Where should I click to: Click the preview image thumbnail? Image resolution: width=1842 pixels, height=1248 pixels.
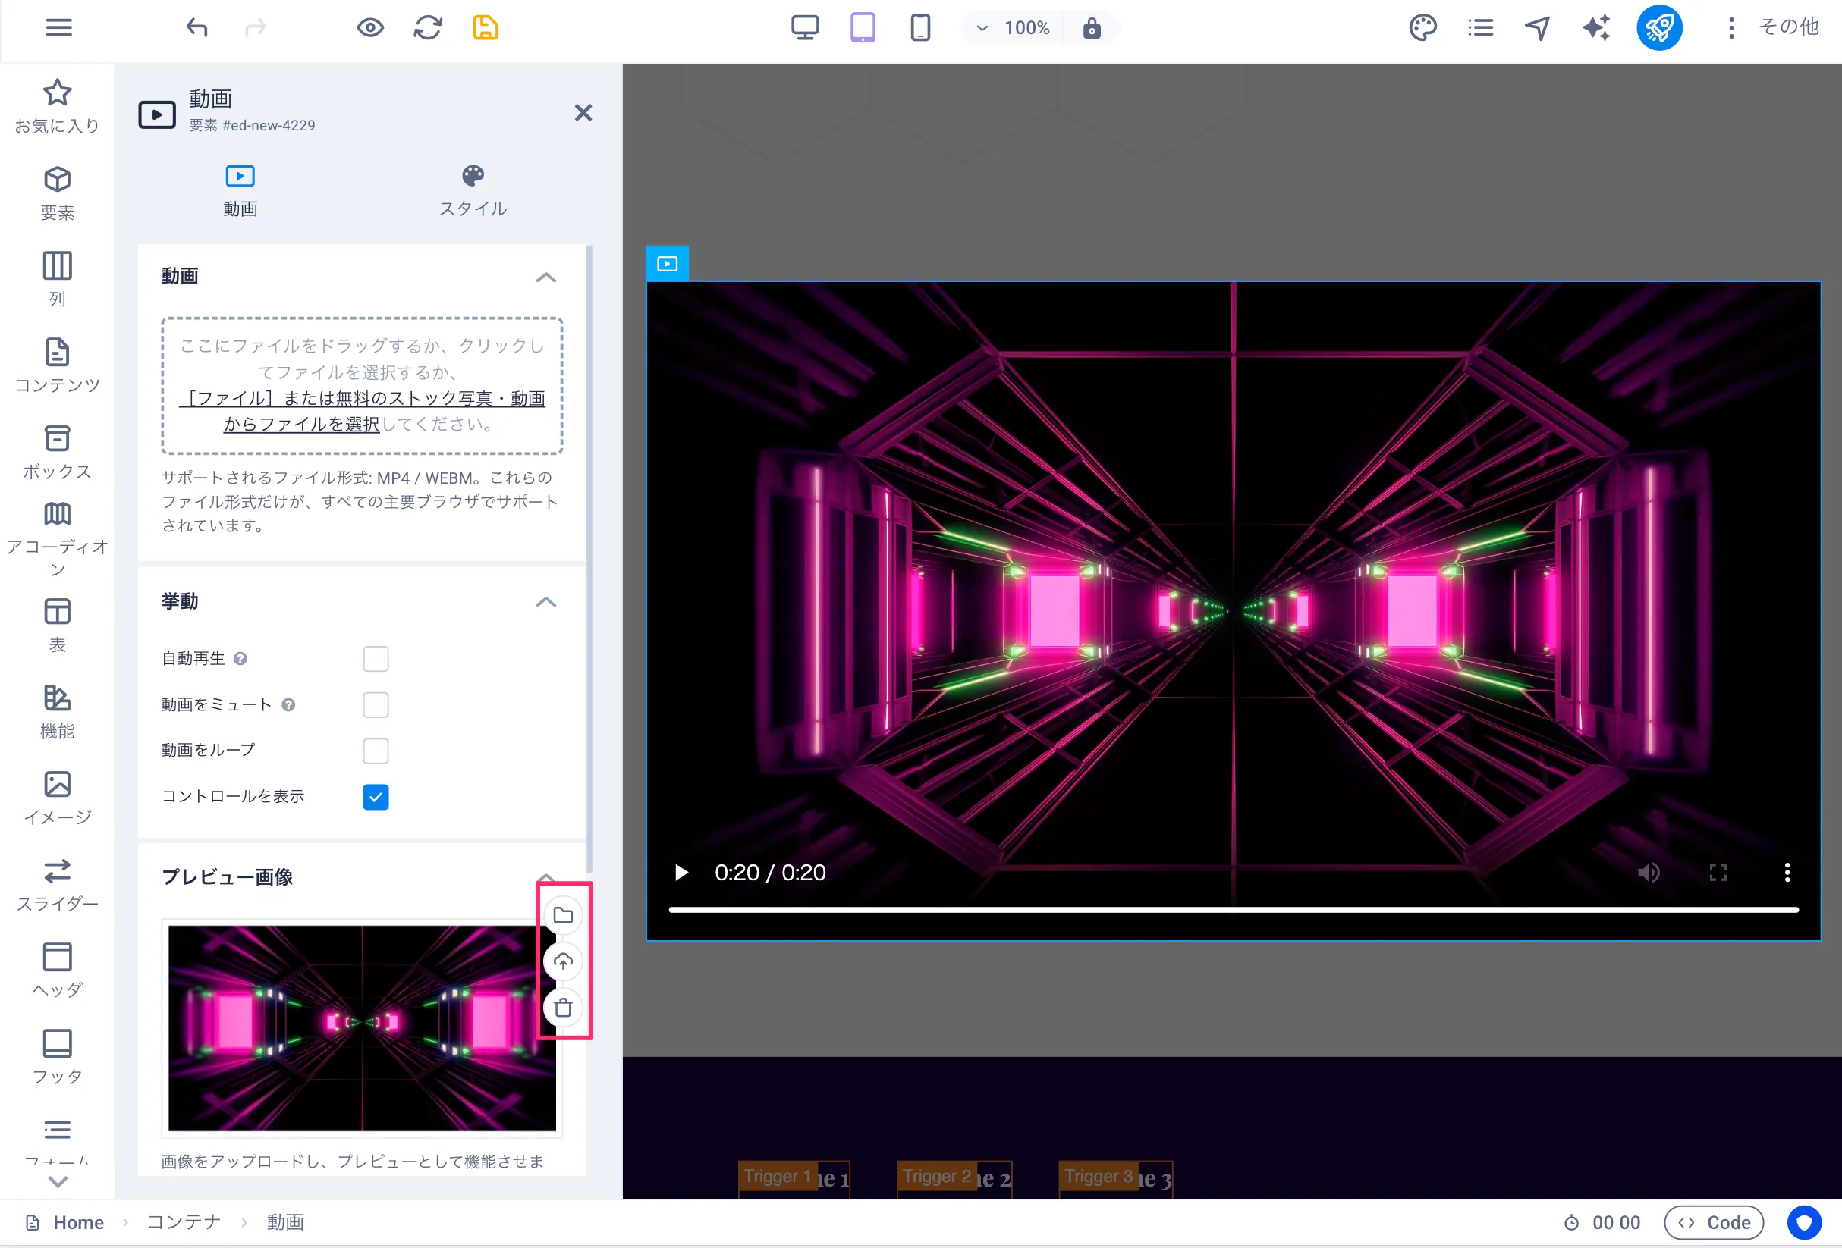(362, 1027)
